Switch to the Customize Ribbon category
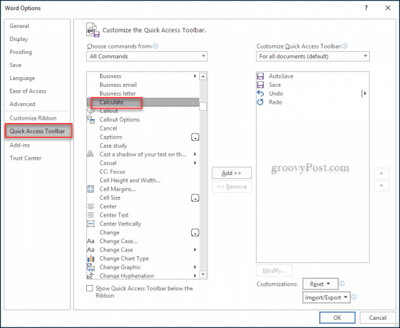400x328 pixels. click(x=33, y=118)
